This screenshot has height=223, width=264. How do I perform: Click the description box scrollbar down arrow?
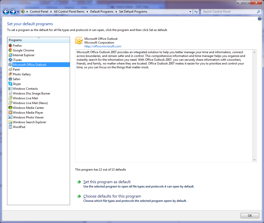pyautogui.click(x=255, y=160)
